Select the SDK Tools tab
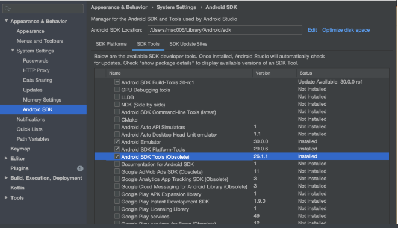398x228 pixels. [x=148, y=44]
